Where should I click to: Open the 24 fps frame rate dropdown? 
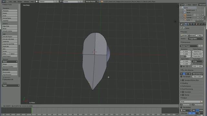pos(198,61)
